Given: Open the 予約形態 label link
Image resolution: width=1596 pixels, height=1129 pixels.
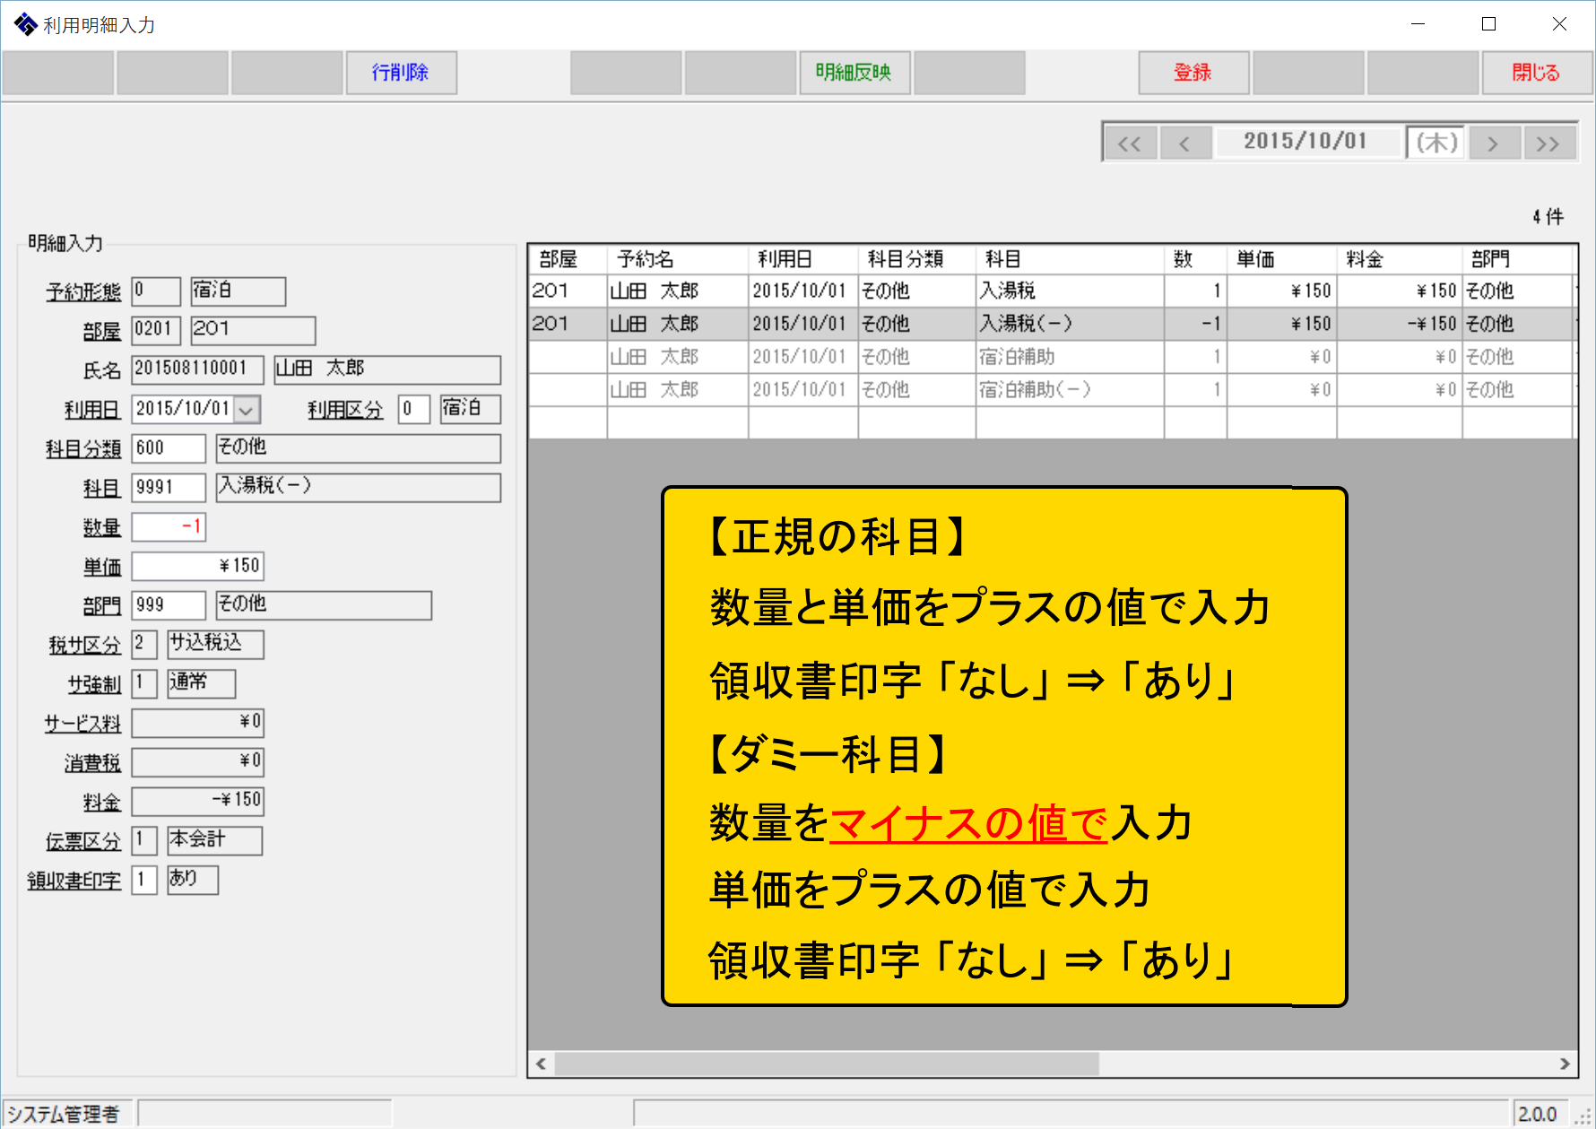Looking at the screenshot, I should point(83,292).
